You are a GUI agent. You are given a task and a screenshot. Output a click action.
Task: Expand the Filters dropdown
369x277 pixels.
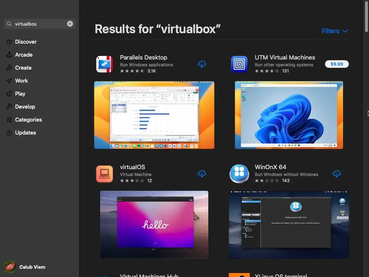pos(335,31)
